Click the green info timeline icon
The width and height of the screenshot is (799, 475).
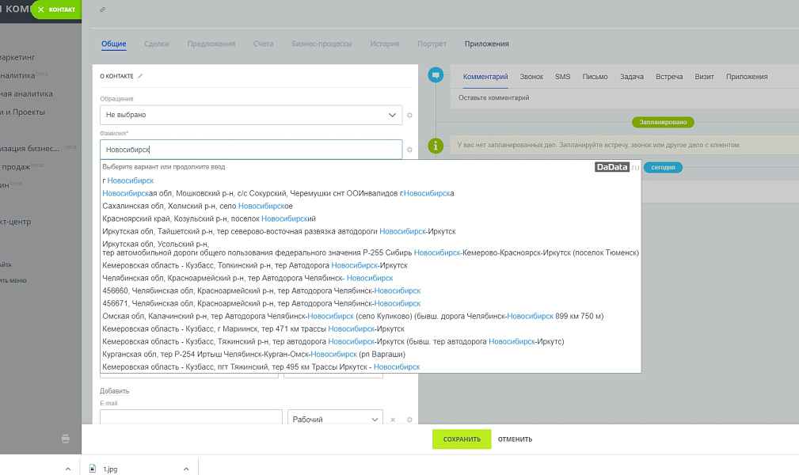435,146
